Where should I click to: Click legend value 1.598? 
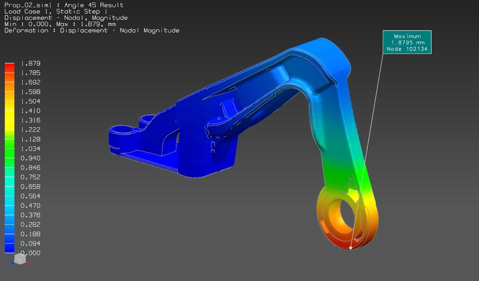pyautogui.click(x=31, y=92)
